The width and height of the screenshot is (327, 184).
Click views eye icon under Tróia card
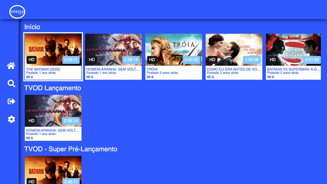pos(148,77)
